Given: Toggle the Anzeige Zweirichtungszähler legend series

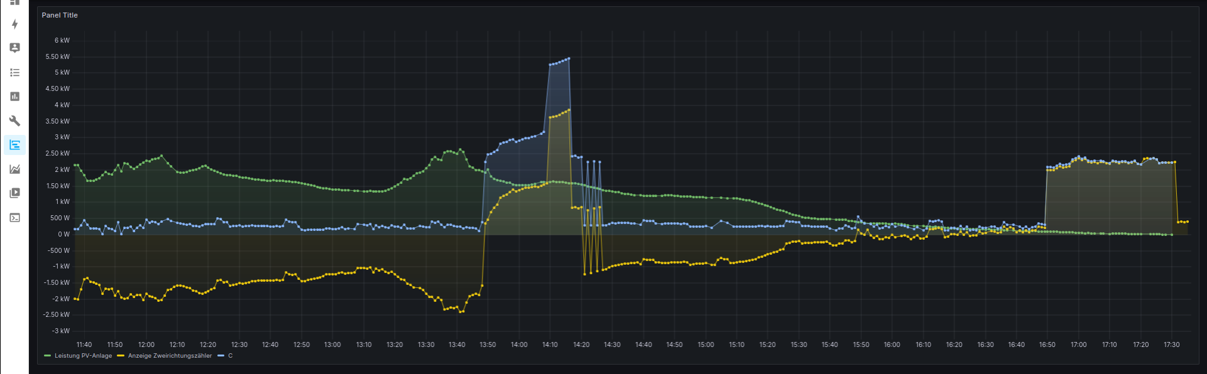Looking at the screenshot, I should (170, 356).
